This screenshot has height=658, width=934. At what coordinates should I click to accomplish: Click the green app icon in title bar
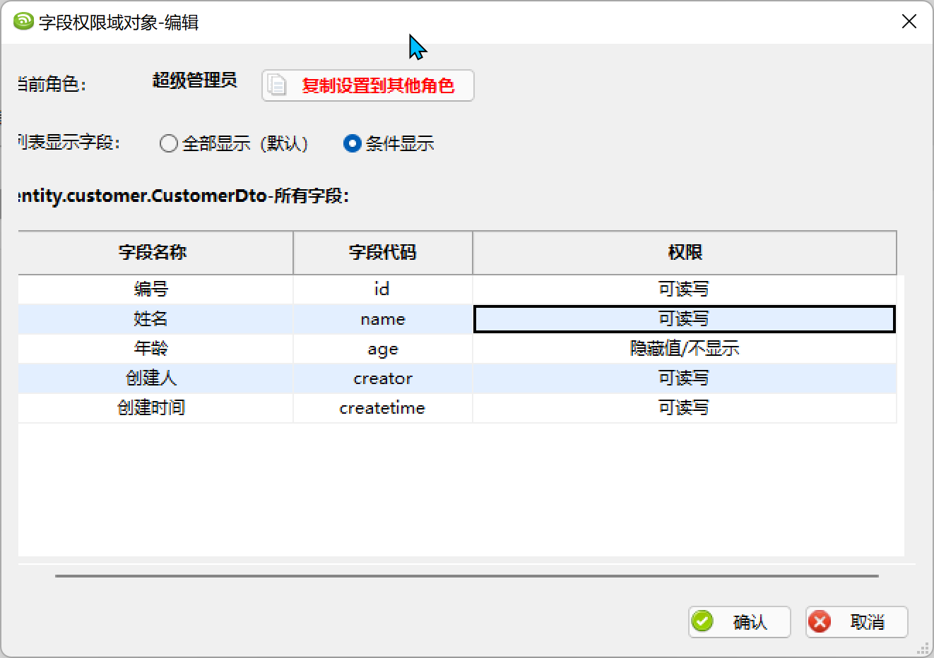[23, 22]
